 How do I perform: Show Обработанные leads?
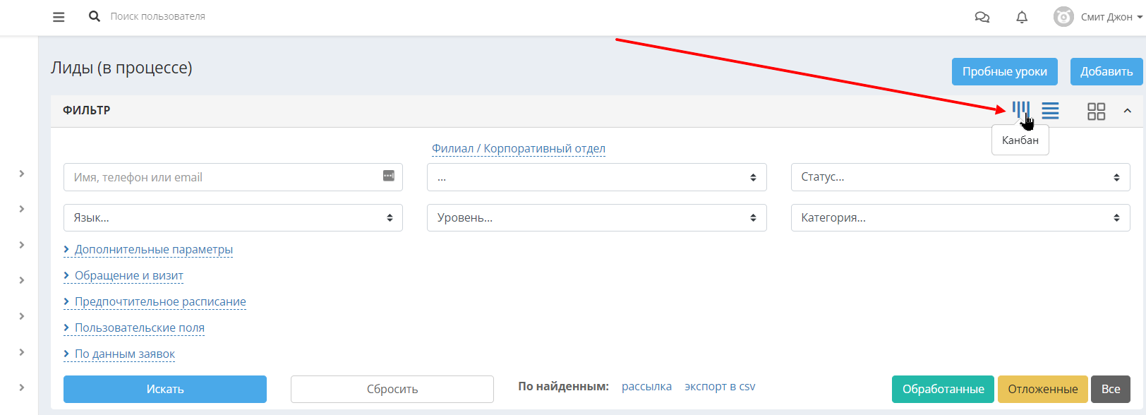coord(943,389)
